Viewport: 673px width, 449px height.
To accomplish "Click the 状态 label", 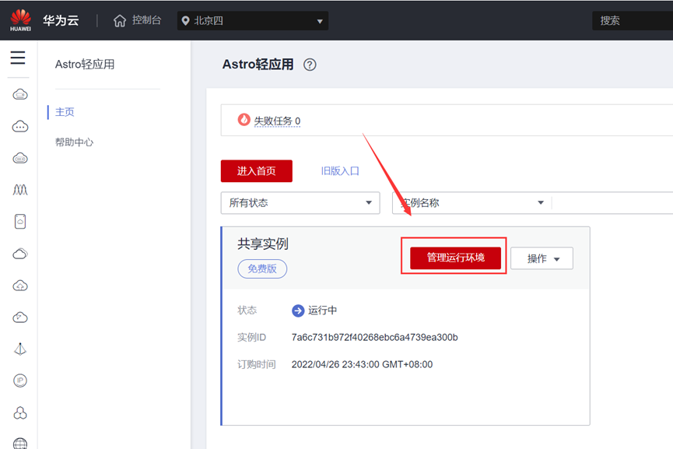I will click(x=247, y=310).
